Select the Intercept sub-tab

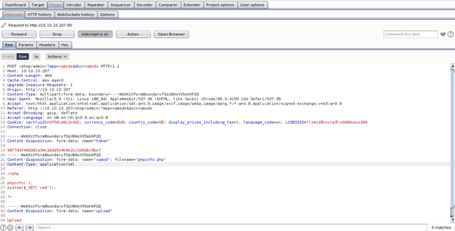click(x=13, y=15)
